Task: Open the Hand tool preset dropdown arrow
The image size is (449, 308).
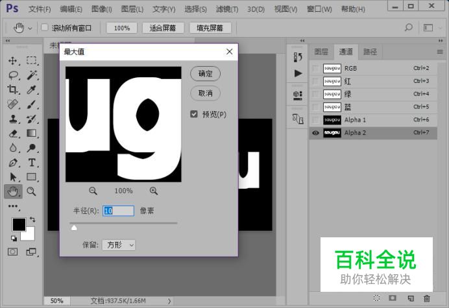Action: point(30,29)
